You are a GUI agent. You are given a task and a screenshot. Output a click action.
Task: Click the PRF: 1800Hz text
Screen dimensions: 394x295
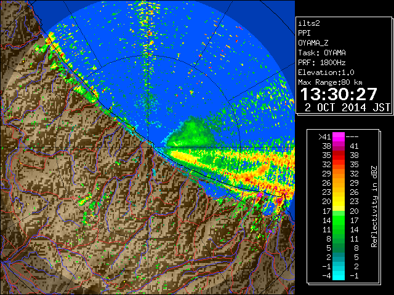322,63
